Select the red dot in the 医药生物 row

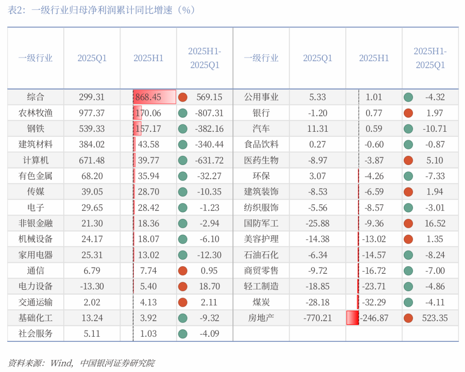408,160
